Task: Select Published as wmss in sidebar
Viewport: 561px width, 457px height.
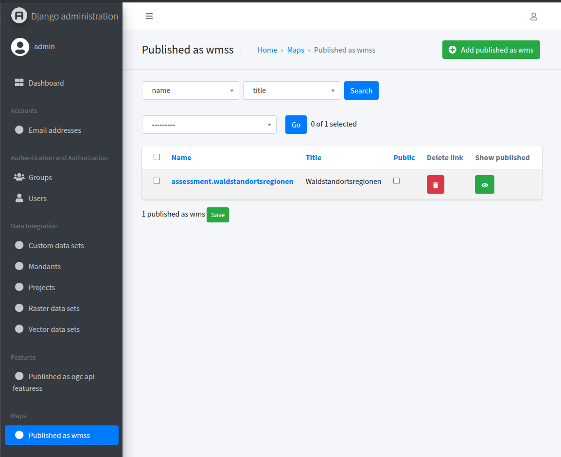Action: coord(62,435)
